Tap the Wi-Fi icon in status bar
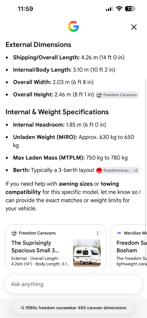The width and height of the screenshot is (147, 318). point(119,8)
